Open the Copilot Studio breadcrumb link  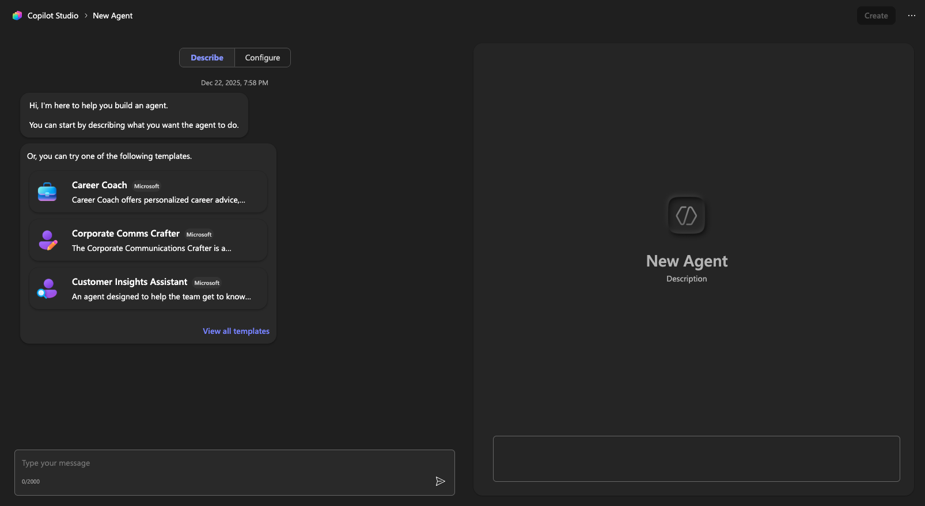[x=53, y=16]
